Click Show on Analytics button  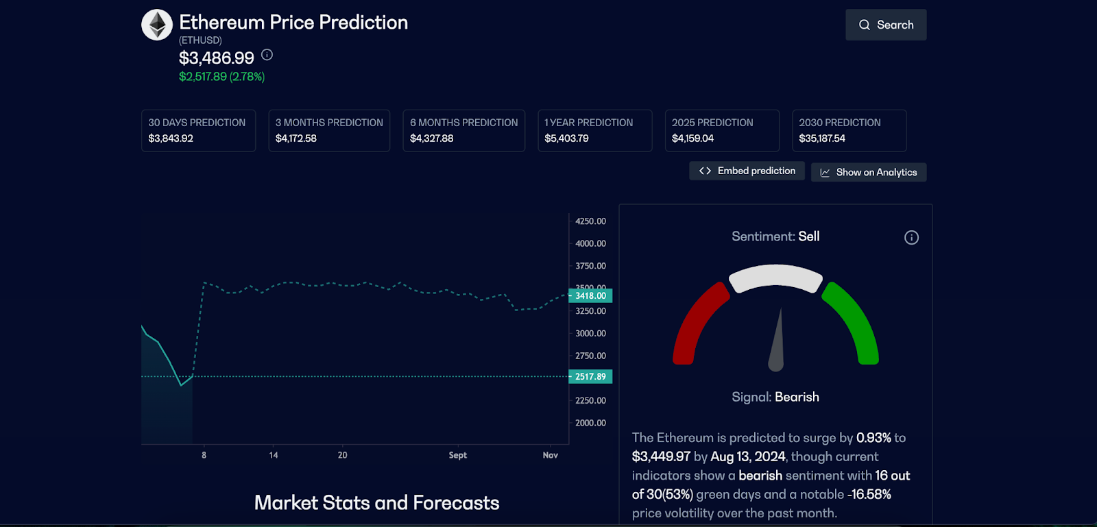point(869,172)
